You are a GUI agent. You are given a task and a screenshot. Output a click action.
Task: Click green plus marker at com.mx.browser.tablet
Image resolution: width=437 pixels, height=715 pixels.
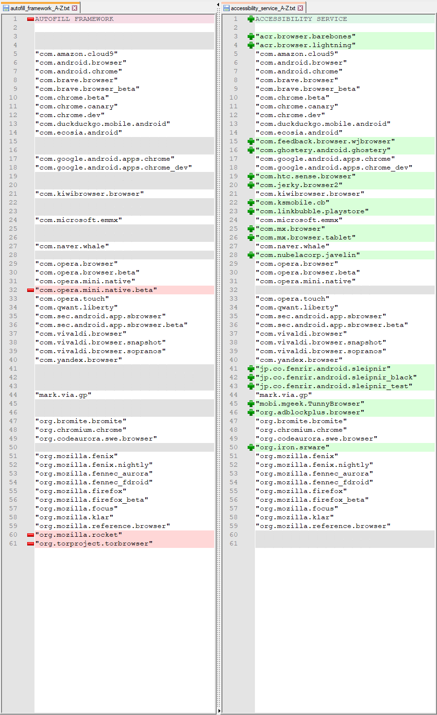coord(251,238)
